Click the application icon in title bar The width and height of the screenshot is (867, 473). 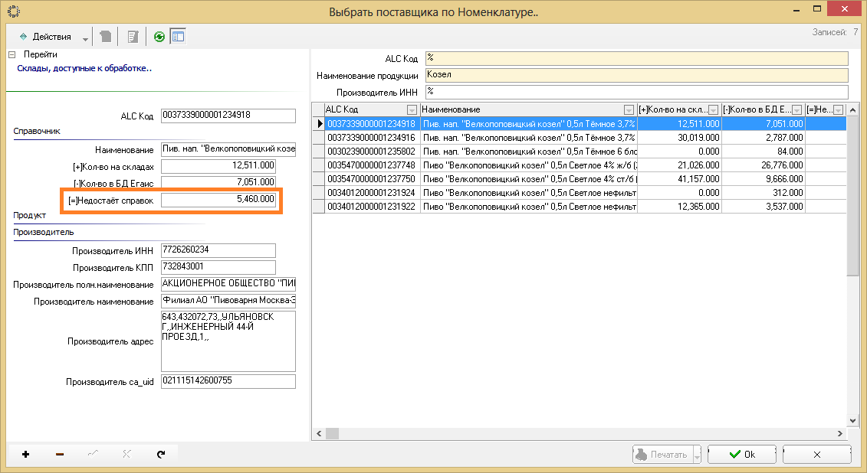click(14, 11)
